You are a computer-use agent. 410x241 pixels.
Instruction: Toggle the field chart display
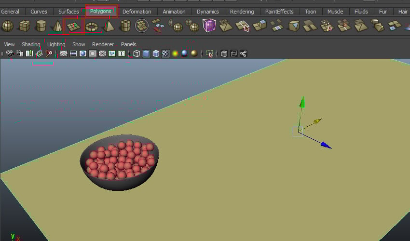102,54
